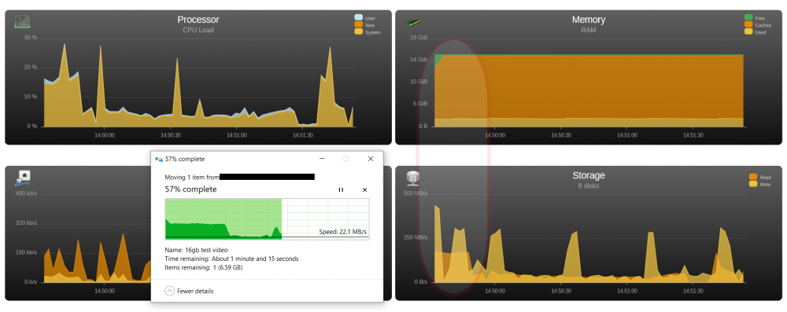Viewport: 787px width, 312px height.
Task: Toggle the Cached series in Memory legend
Action: tap(757, 25)
